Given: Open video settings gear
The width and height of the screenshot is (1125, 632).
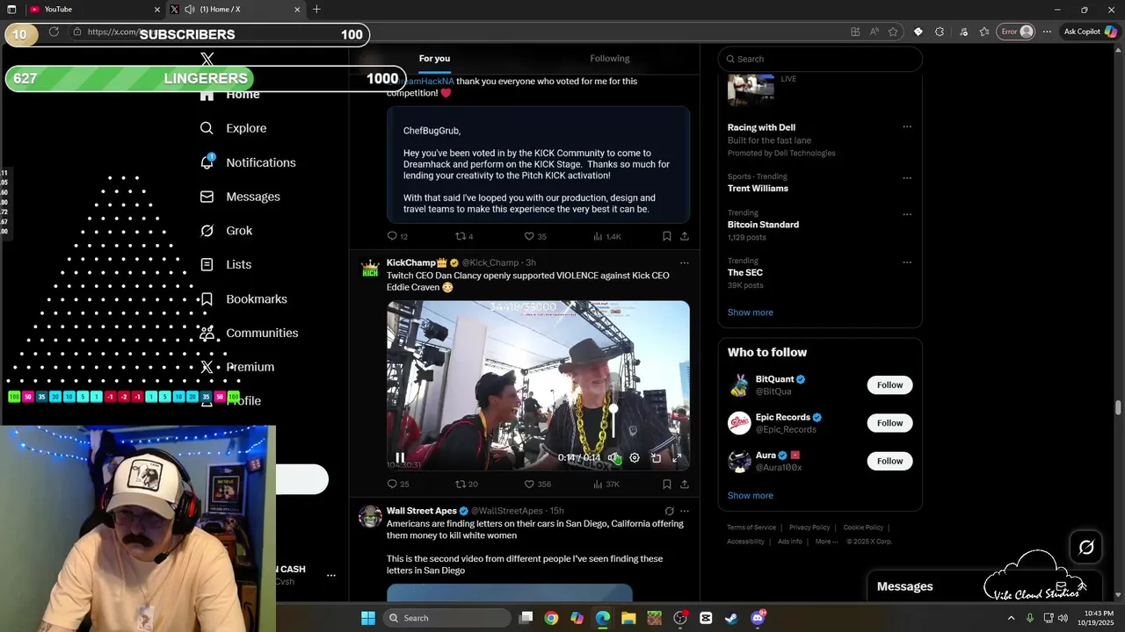Looking at the screenshot, I should (x=635, y=457).
